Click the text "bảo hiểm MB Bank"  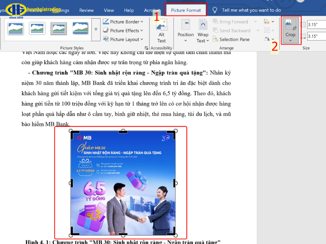[x=45, y=124]
